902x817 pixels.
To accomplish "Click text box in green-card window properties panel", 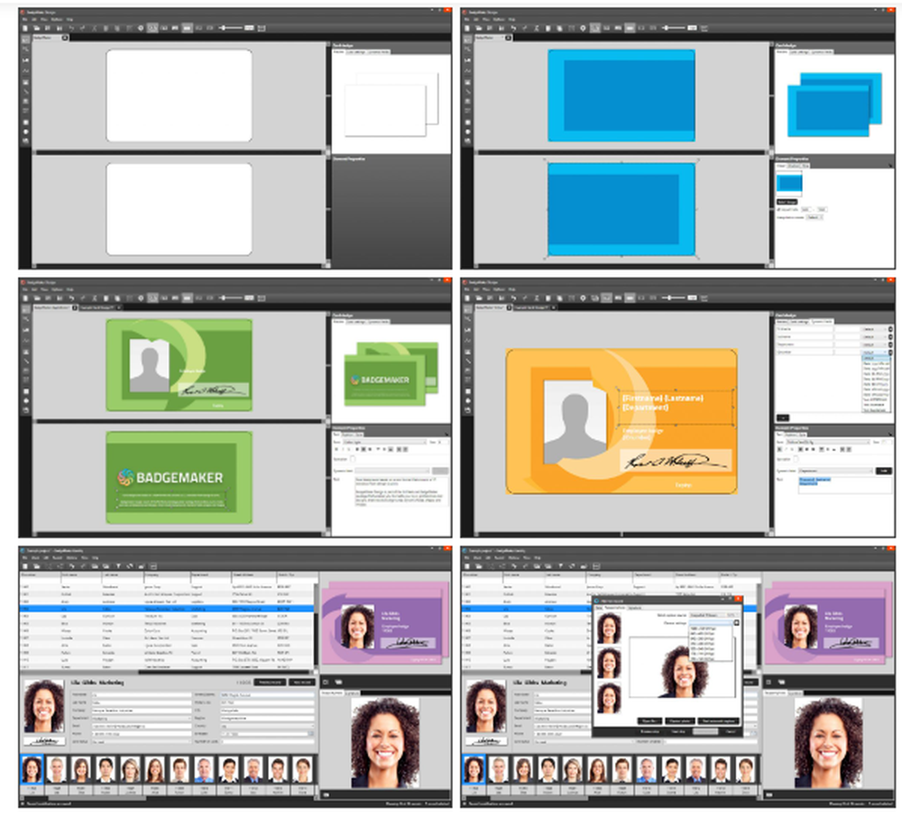I will coord(400,491).
